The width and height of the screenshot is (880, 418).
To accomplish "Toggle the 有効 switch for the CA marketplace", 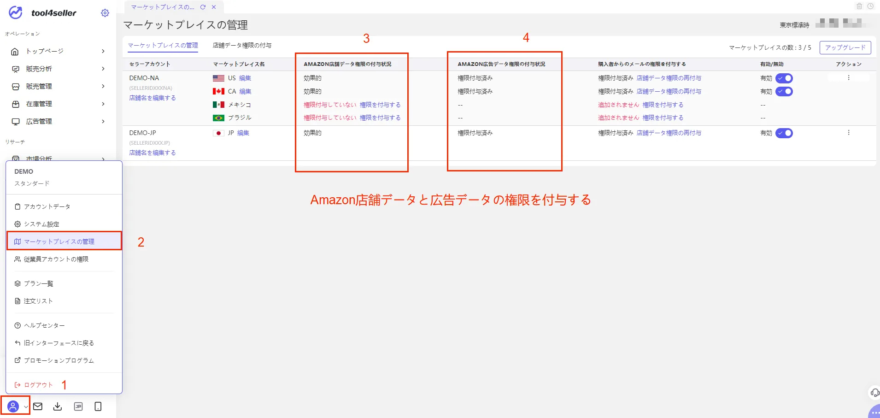I will click(x=784, y=91).
